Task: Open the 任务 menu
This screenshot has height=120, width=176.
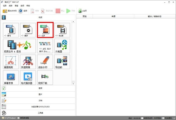Action: coord(5,5)
